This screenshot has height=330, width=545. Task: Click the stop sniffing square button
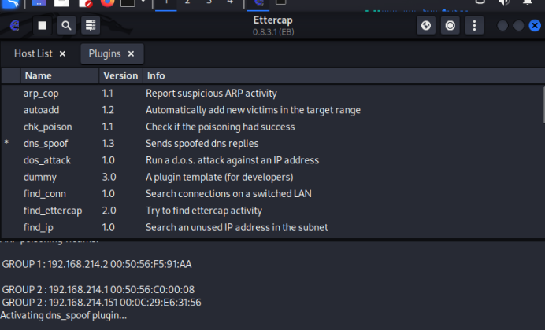pyautogui.click(x=43, y=26)
